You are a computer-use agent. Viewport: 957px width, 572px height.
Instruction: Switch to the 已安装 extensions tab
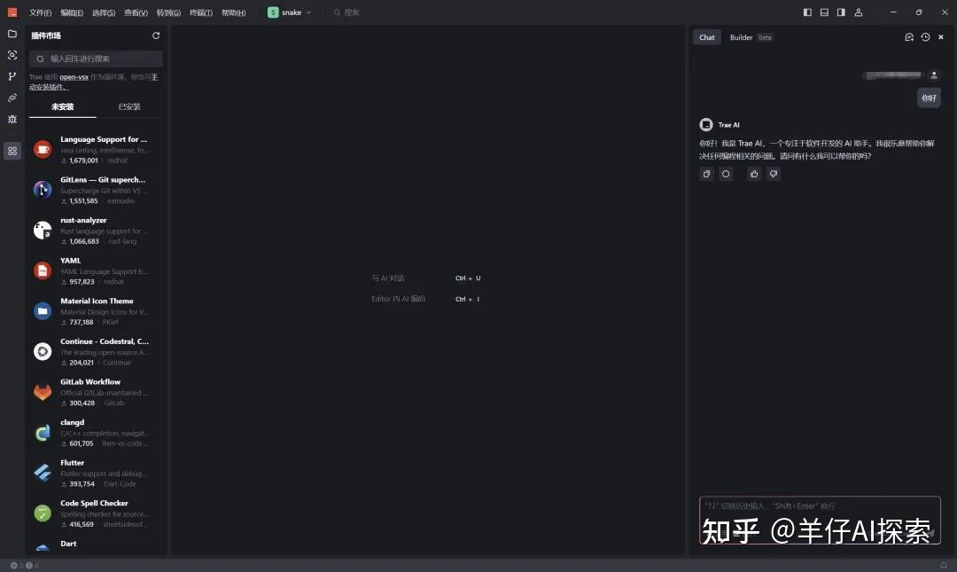[128, 106]
